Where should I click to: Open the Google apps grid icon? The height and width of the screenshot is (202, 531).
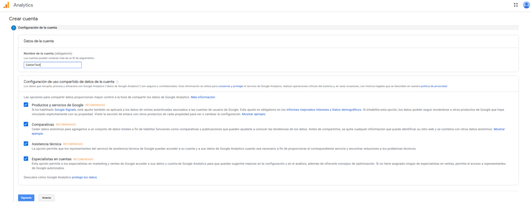(516, 5)
